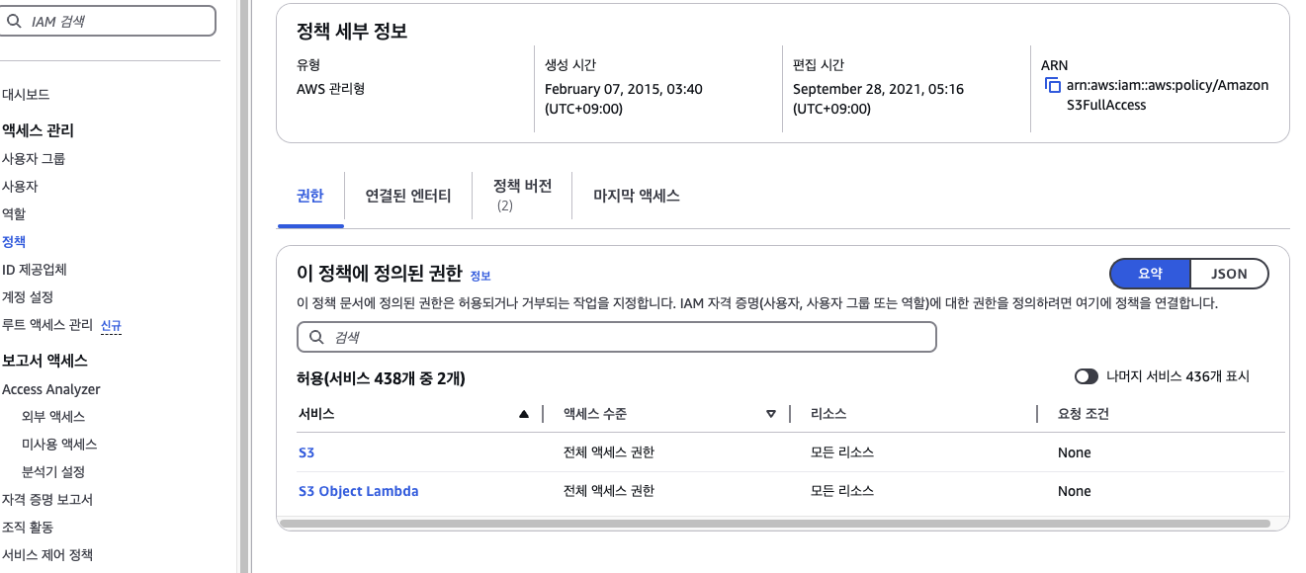Focus the IAM 검색 input field
Image resolution: width=1306 pixels, height=573 pixels.
107,21
